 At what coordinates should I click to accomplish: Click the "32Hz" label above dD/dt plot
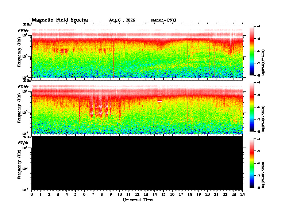click(27, 81)
